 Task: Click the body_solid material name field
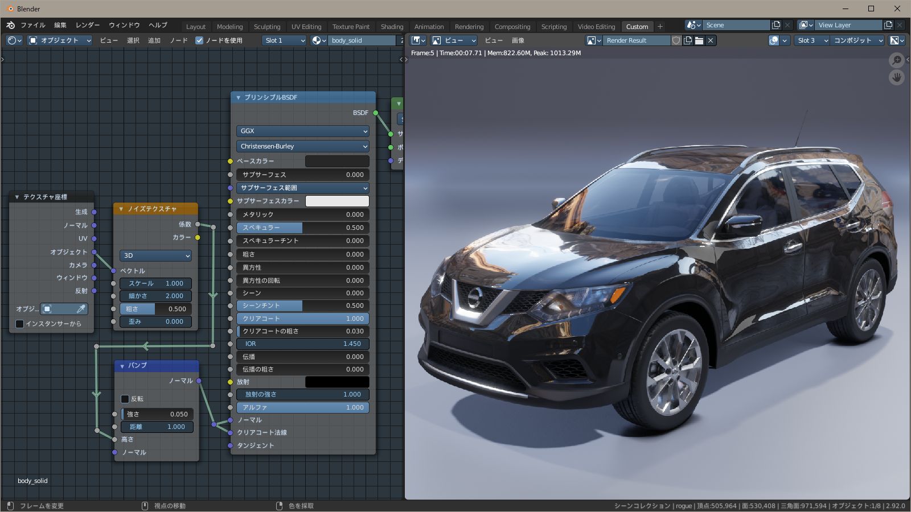pos(362,40)
